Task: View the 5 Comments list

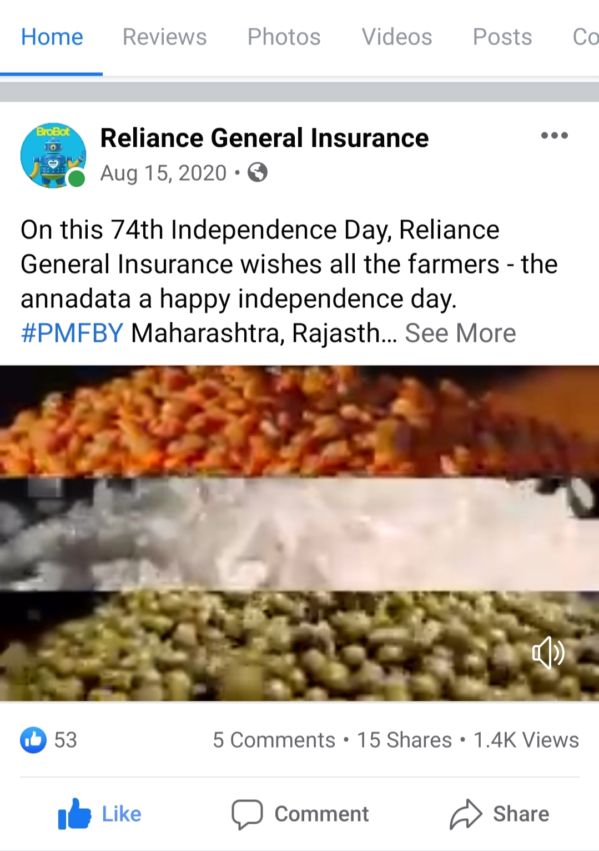Action: 274,740
